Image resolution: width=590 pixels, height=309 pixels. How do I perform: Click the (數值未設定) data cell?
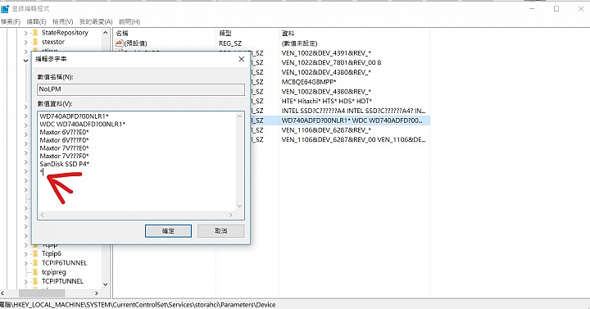coord(300,43)
